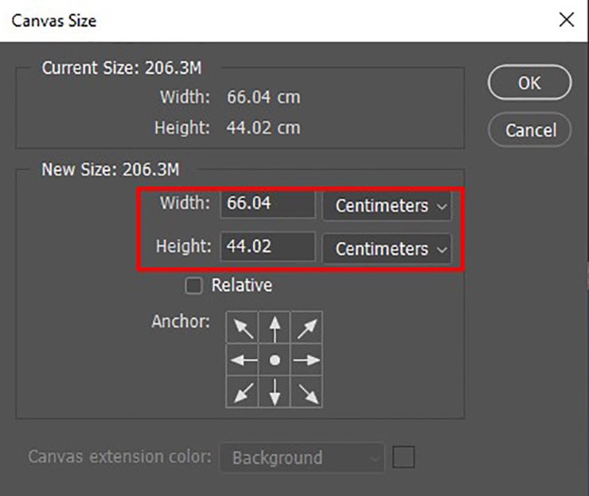Image resolution: width=589 pixels, height=496 pixels.
Task: Click the Cancel button
Action: click(x=529, y=130)
